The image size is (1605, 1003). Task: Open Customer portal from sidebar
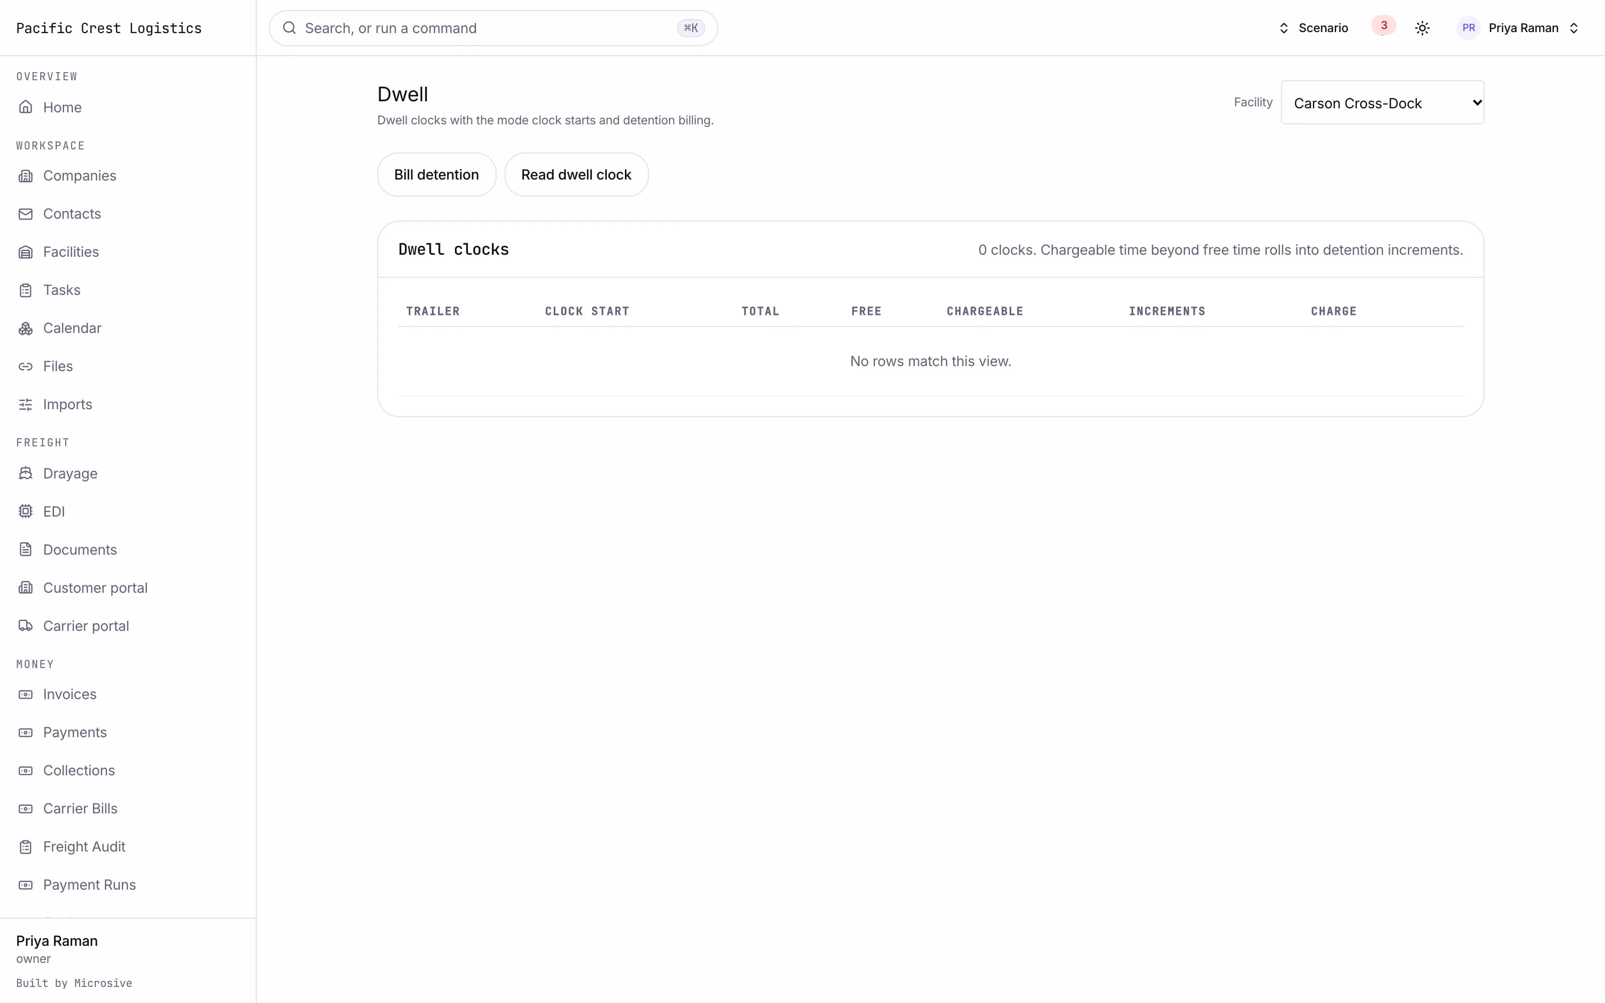coord(95,588)
